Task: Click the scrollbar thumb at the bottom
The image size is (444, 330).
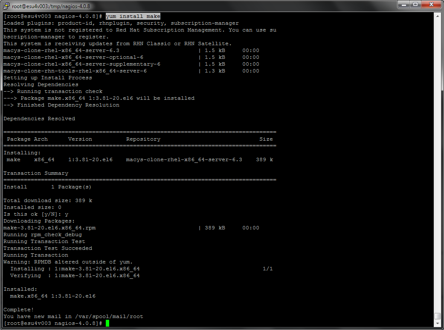Action: coord(437,316)
